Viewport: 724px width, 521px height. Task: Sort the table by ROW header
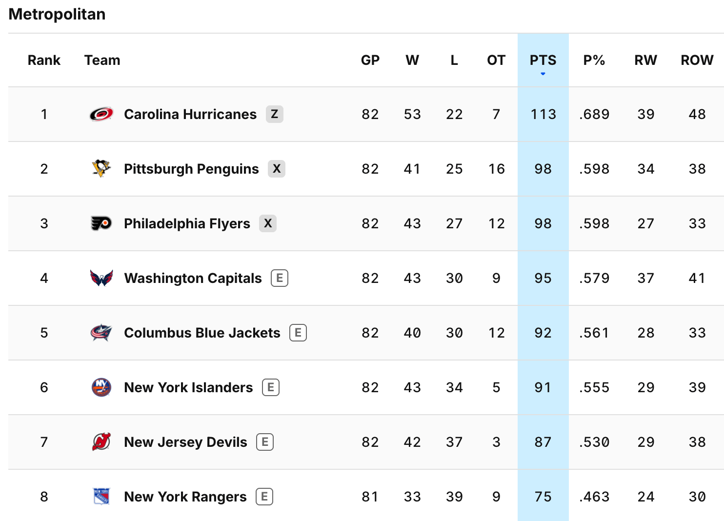(x=697, y=60)
